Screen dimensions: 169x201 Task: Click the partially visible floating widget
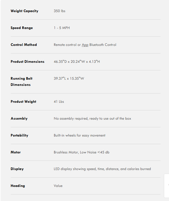pyautogui.click(x=166, y=186)
